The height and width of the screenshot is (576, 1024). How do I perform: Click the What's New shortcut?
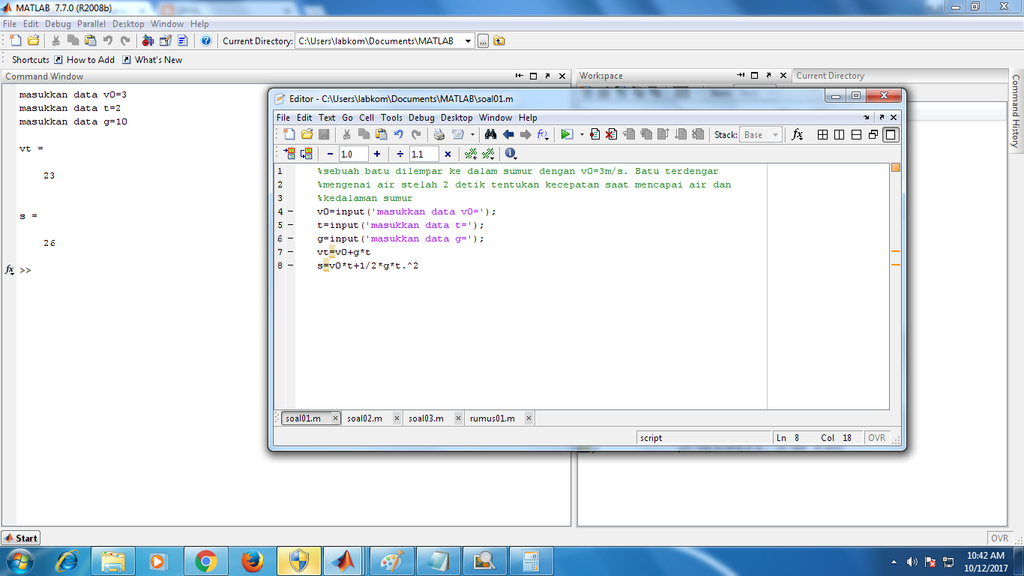point(152,60)
